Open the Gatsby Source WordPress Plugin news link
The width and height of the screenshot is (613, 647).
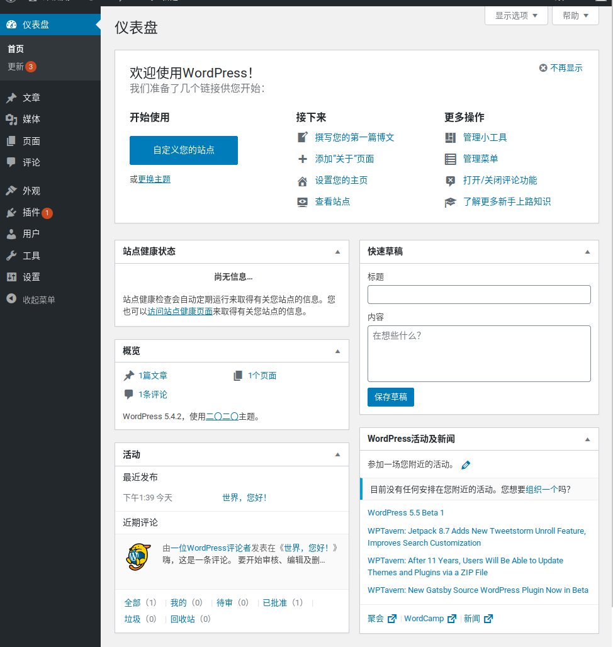click(478, 590)
